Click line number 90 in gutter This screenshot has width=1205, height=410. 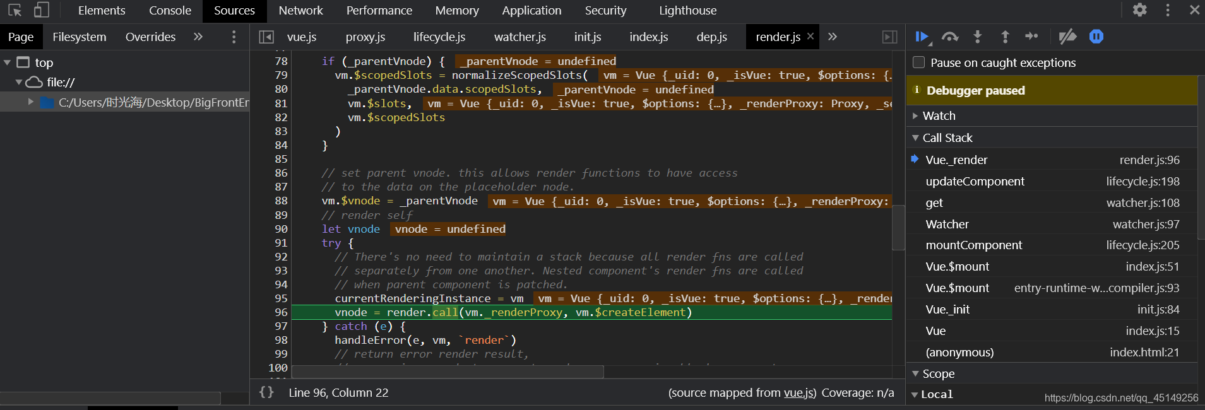click(281, 229)
